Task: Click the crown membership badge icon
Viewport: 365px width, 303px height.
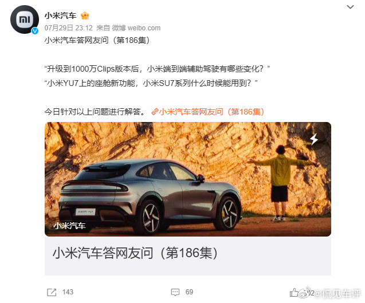Action: tap(85, 15)
